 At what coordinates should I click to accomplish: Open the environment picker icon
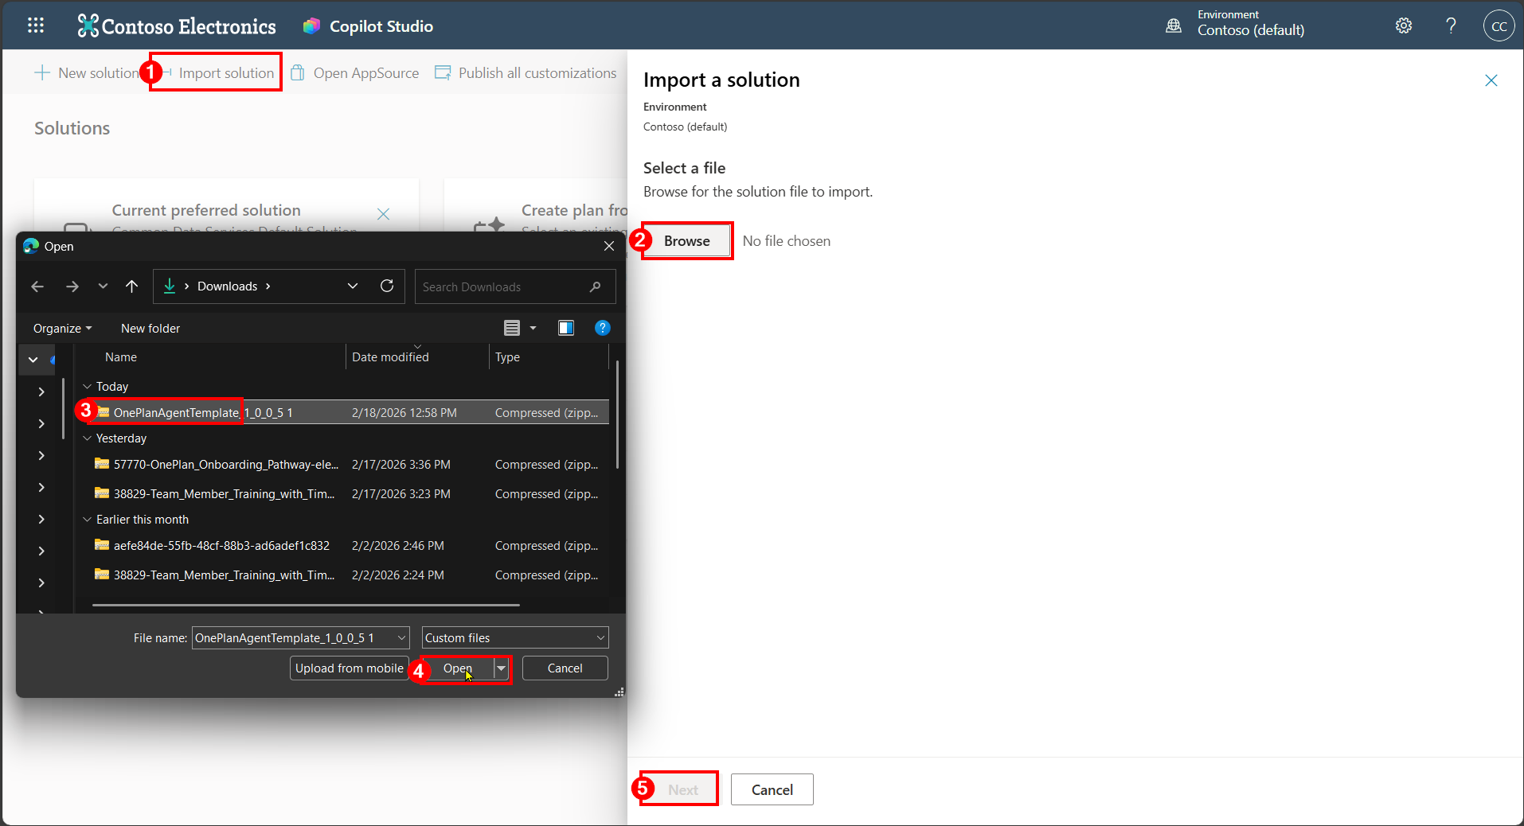tap(1174, 25)
